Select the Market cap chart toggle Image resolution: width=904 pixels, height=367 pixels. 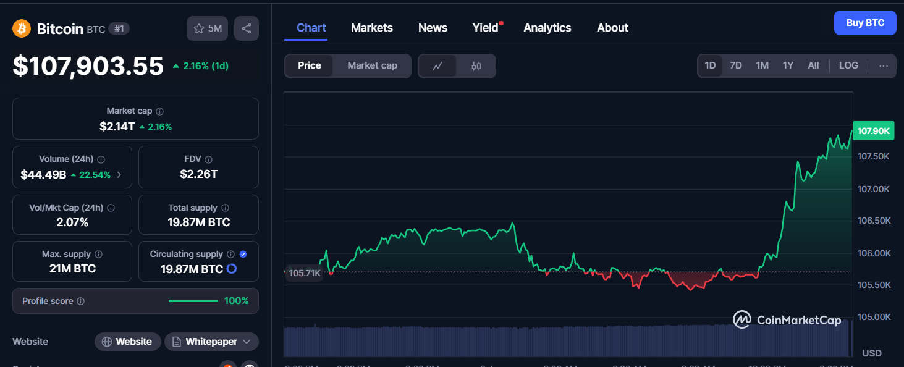372,65
